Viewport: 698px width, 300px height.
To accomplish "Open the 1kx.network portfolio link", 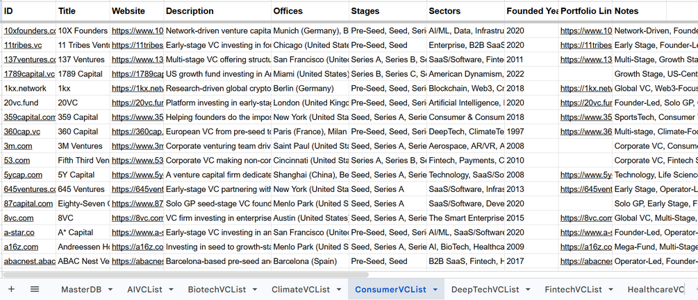I will coord(586,88).
